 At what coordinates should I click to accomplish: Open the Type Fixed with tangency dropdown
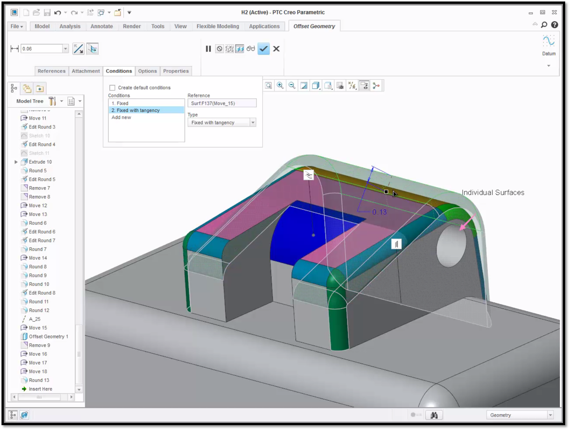253,123
